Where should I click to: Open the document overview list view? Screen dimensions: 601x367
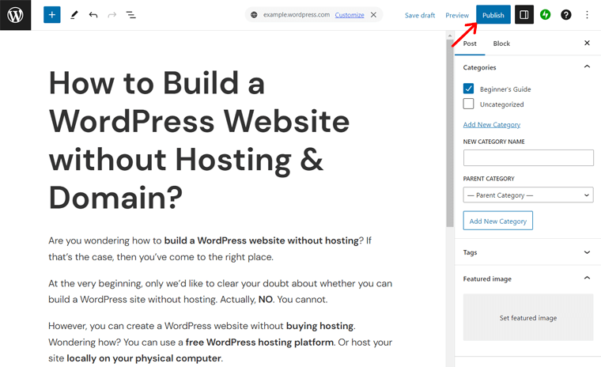click(x=130, y=15)
